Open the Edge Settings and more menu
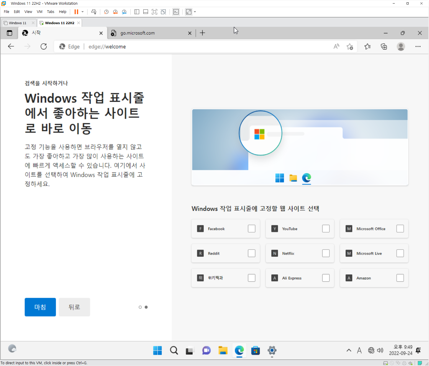Screen dimensions: 429x366 [x=418, y=47]
